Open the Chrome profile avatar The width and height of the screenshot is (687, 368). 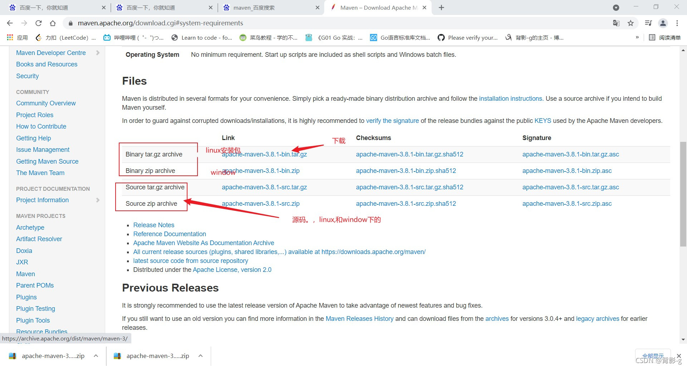(x=663, y=23)
